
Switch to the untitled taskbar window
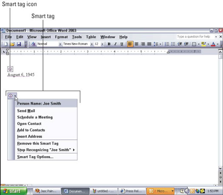point(104,191)
